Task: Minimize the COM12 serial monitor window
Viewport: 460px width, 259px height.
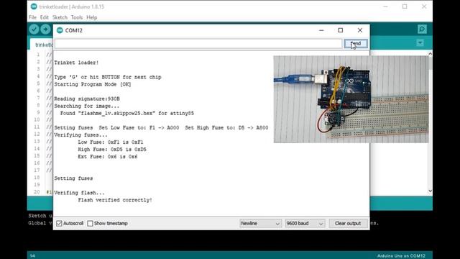Action: [x=321, y=30]
